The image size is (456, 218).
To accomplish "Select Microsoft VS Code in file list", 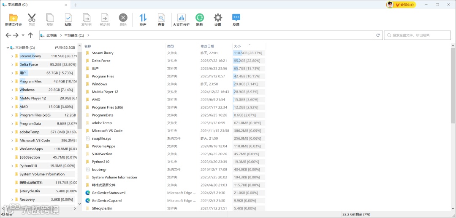I will [107, 131].
